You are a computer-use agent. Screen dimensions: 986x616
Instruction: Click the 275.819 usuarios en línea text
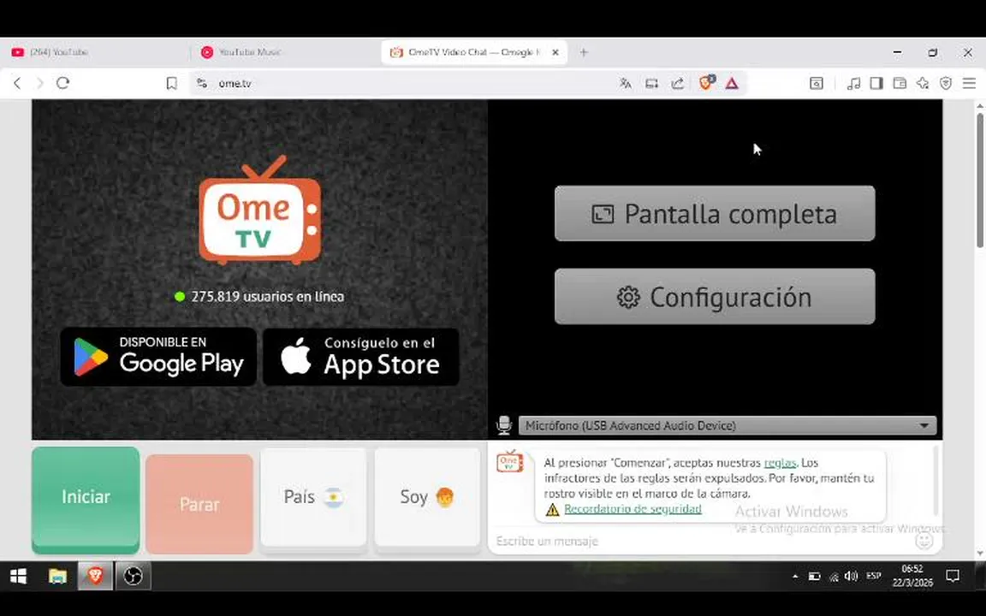267,296
